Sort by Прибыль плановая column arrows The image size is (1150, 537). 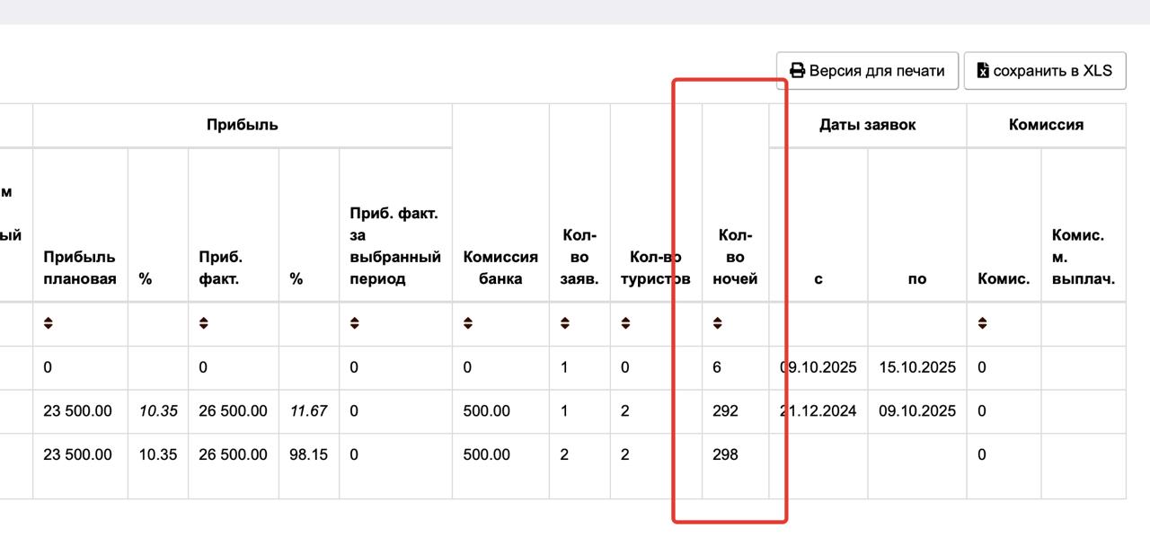pos(49,323)
